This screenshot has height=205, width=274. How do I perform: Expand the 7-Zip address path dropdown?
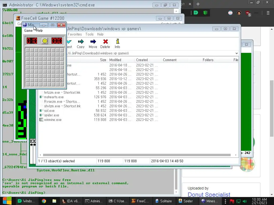click(237, 53)
